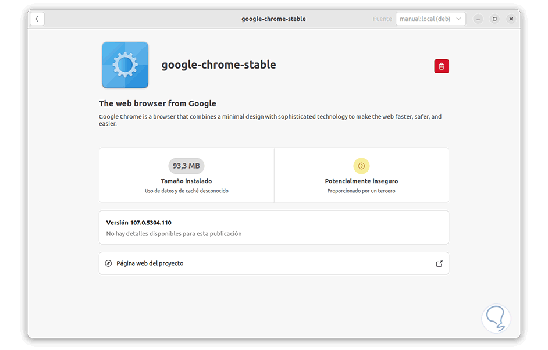
Task: Open the Versión 107.0.5304.110 details row
Action: click(273, 227)
